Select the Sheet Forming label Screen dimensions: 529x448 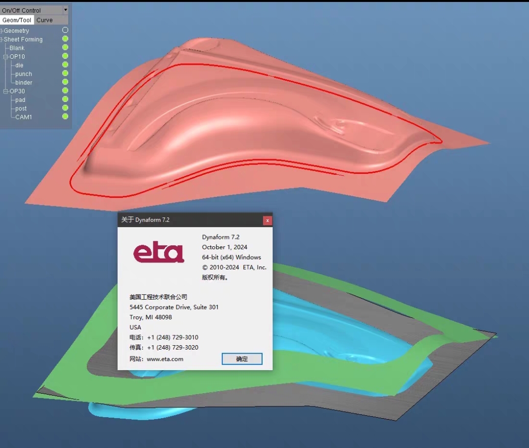coord(24,40)
